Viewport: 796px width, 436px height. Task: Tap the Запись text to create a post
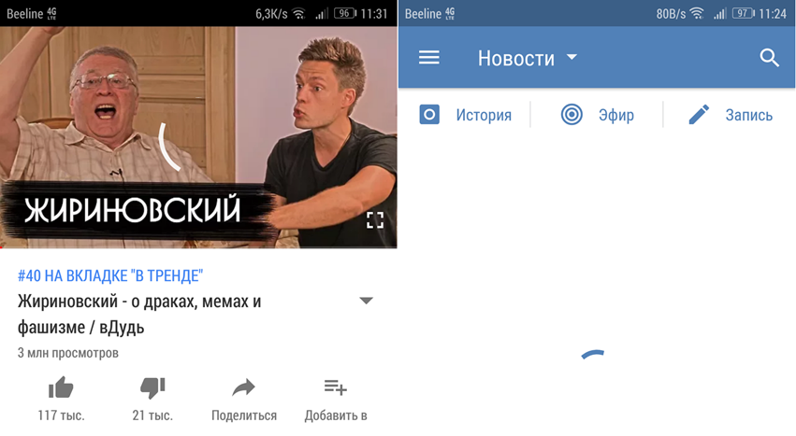coord(749,115)
